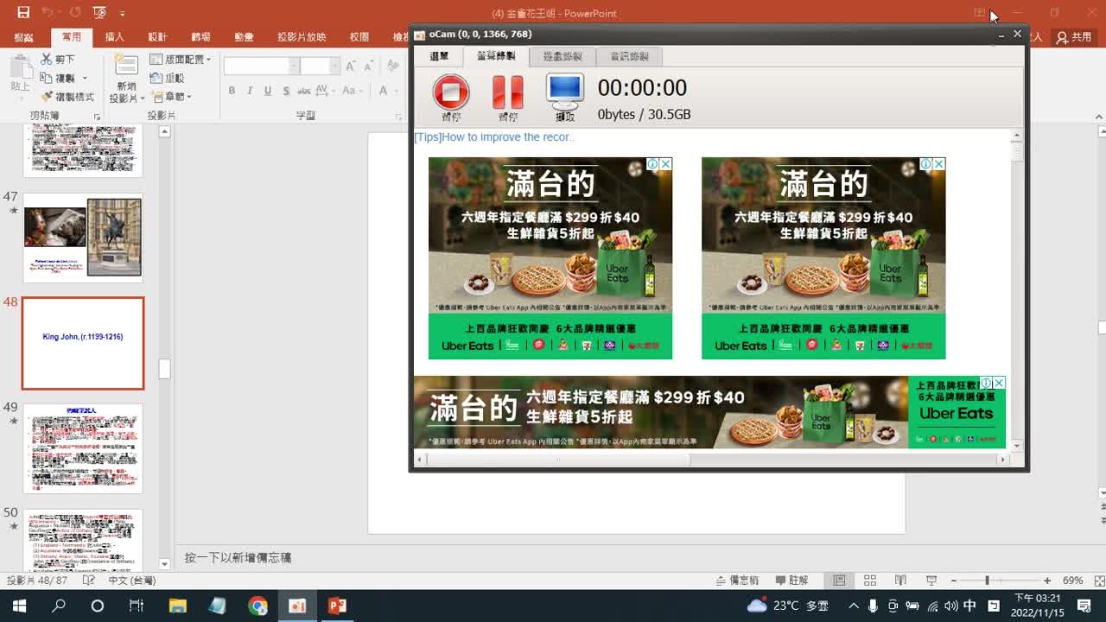Open Windows Start menu
Viewport: 1106px width, 622px height.
point(19,606)
